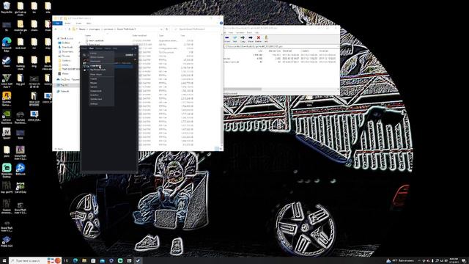
Task: Open the Friends menu in Steam menu bar
Action: (x=99, y=48)
